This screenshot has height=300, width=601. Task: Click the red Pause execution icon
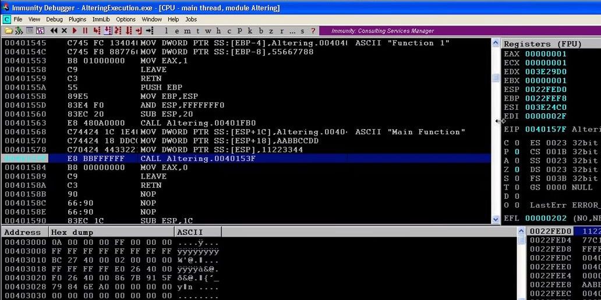85,31
